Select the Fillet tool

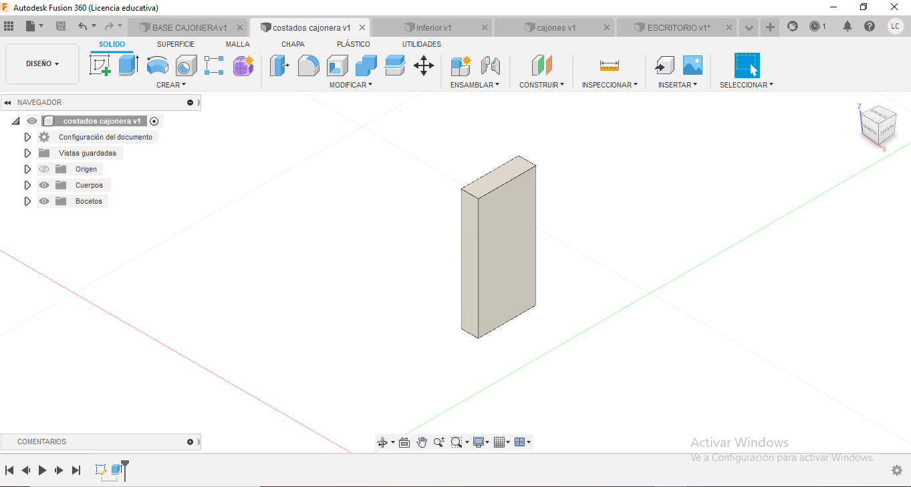pyautogui.click(x=308, y=65)
